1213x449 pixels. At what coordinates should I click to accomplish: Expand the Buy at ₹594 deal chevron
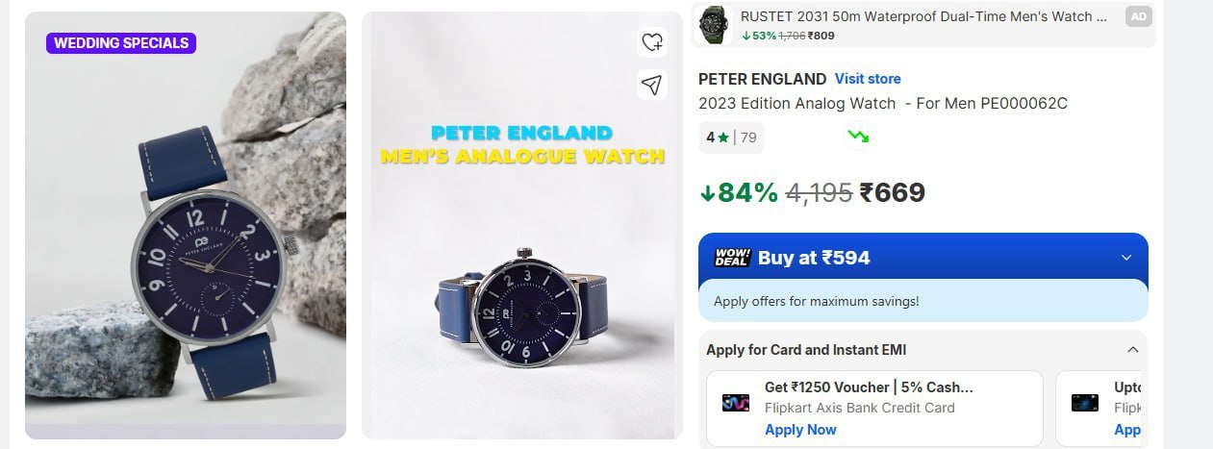[x=1126, y=258]
